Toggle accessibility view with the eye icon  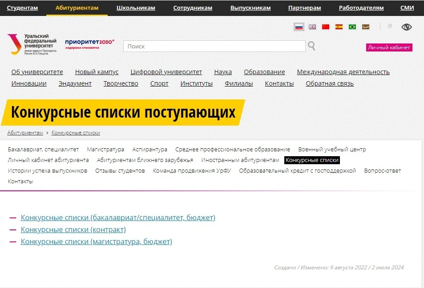tap(407, 27)
